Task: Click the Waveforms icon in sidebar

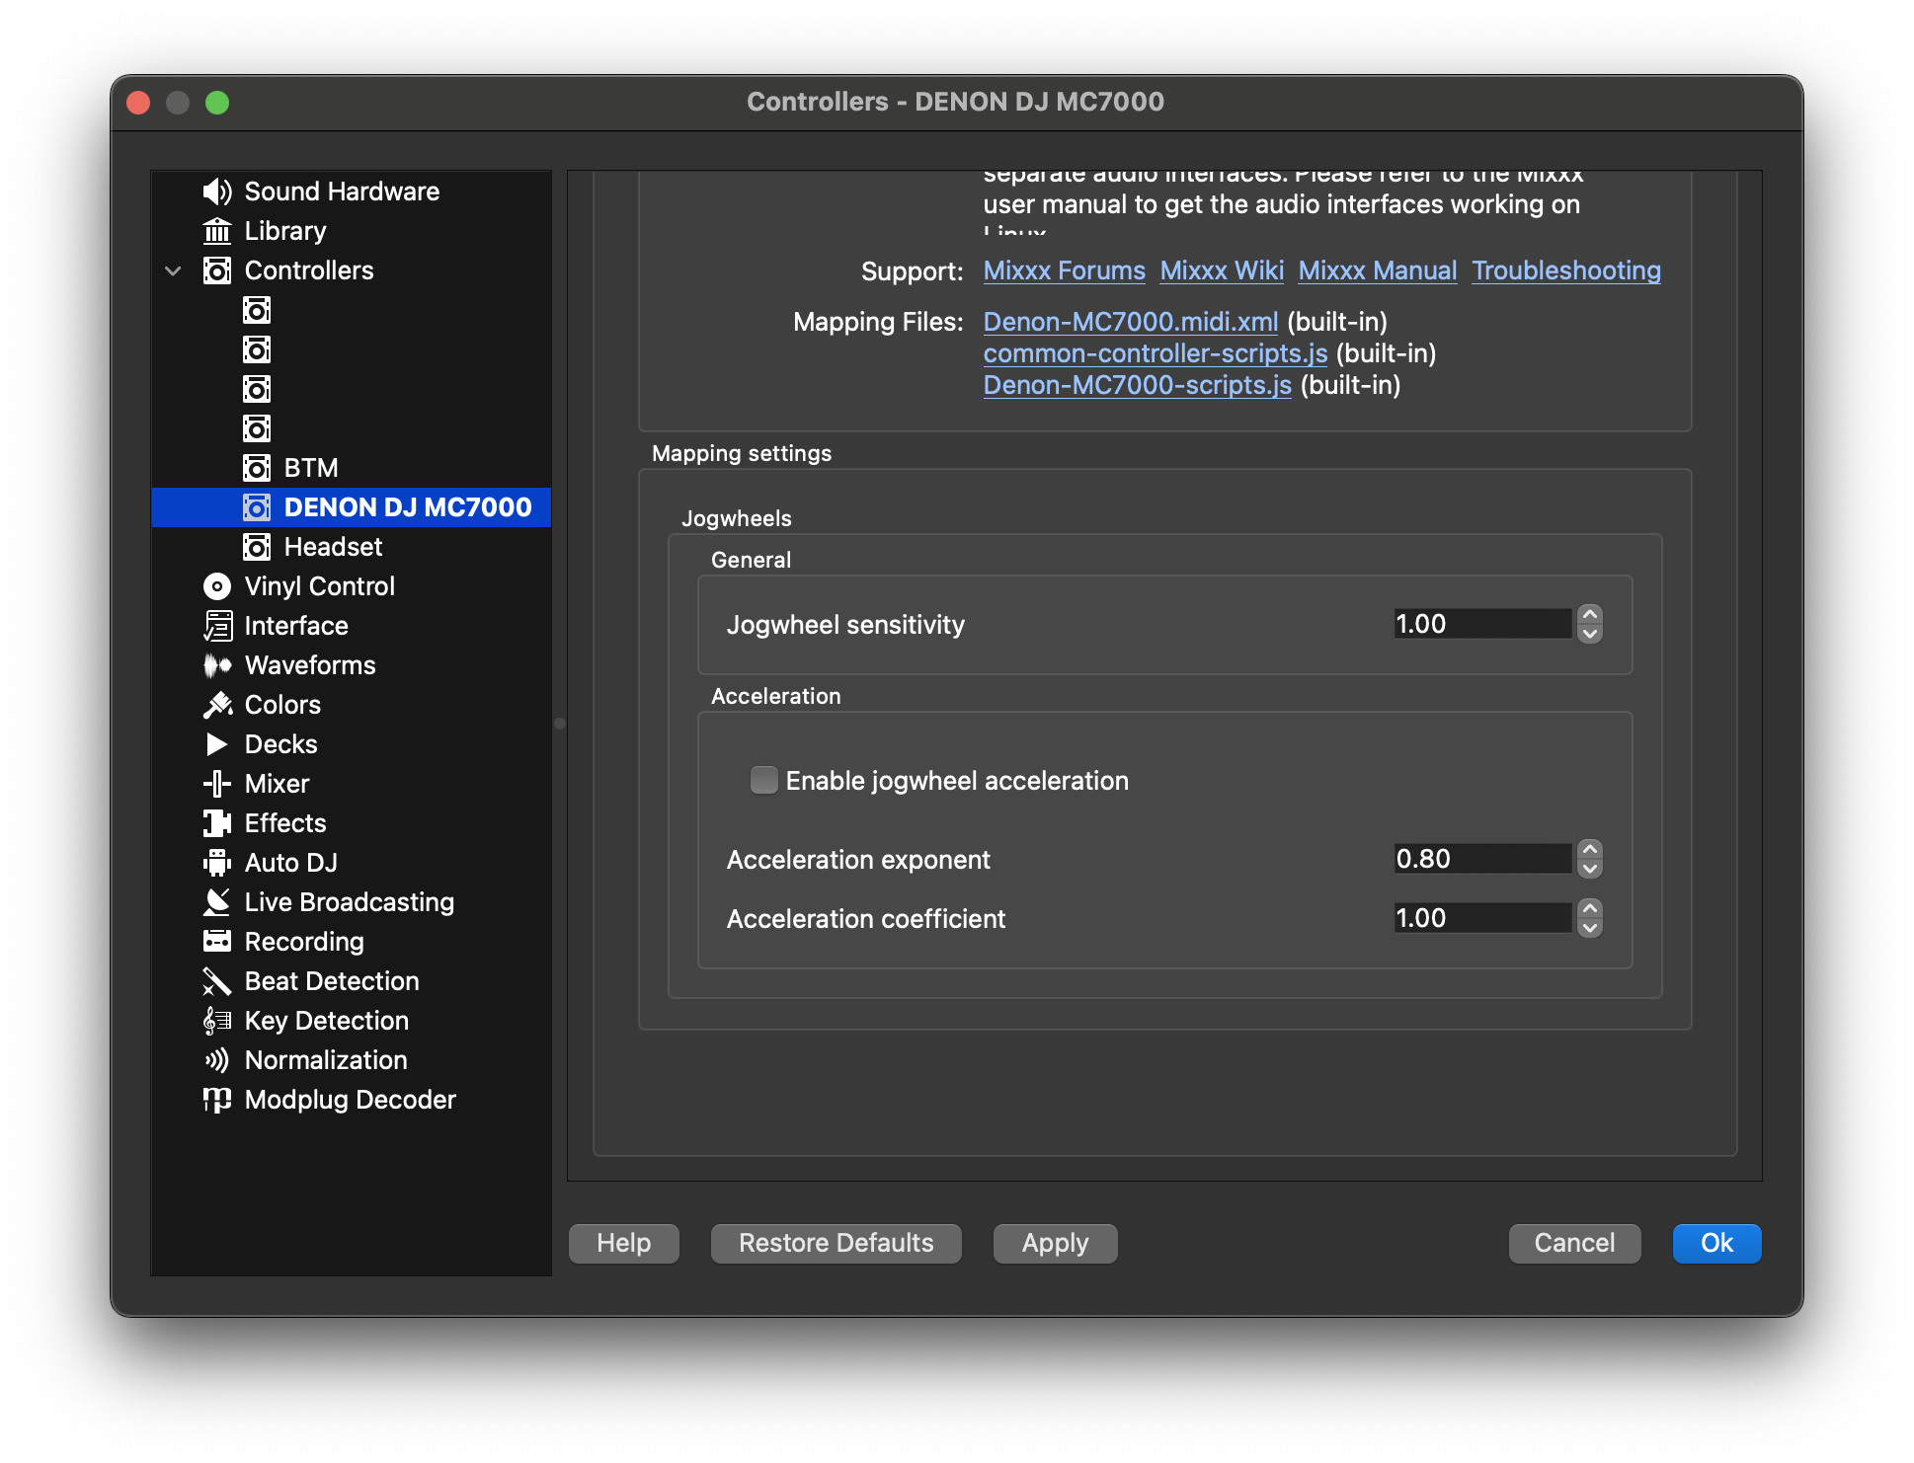Action: [x=216, y=665]
